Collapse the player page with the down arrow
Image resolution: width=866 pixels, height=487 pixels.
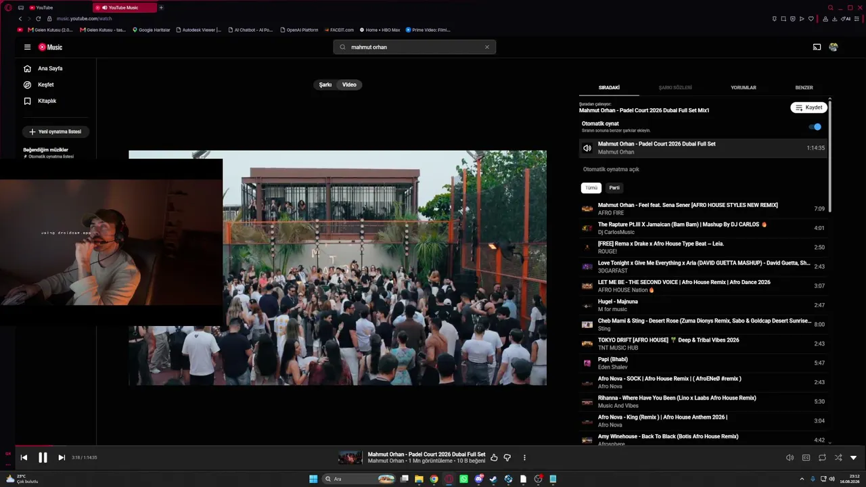pyautogui.click(x=854, y=458)
